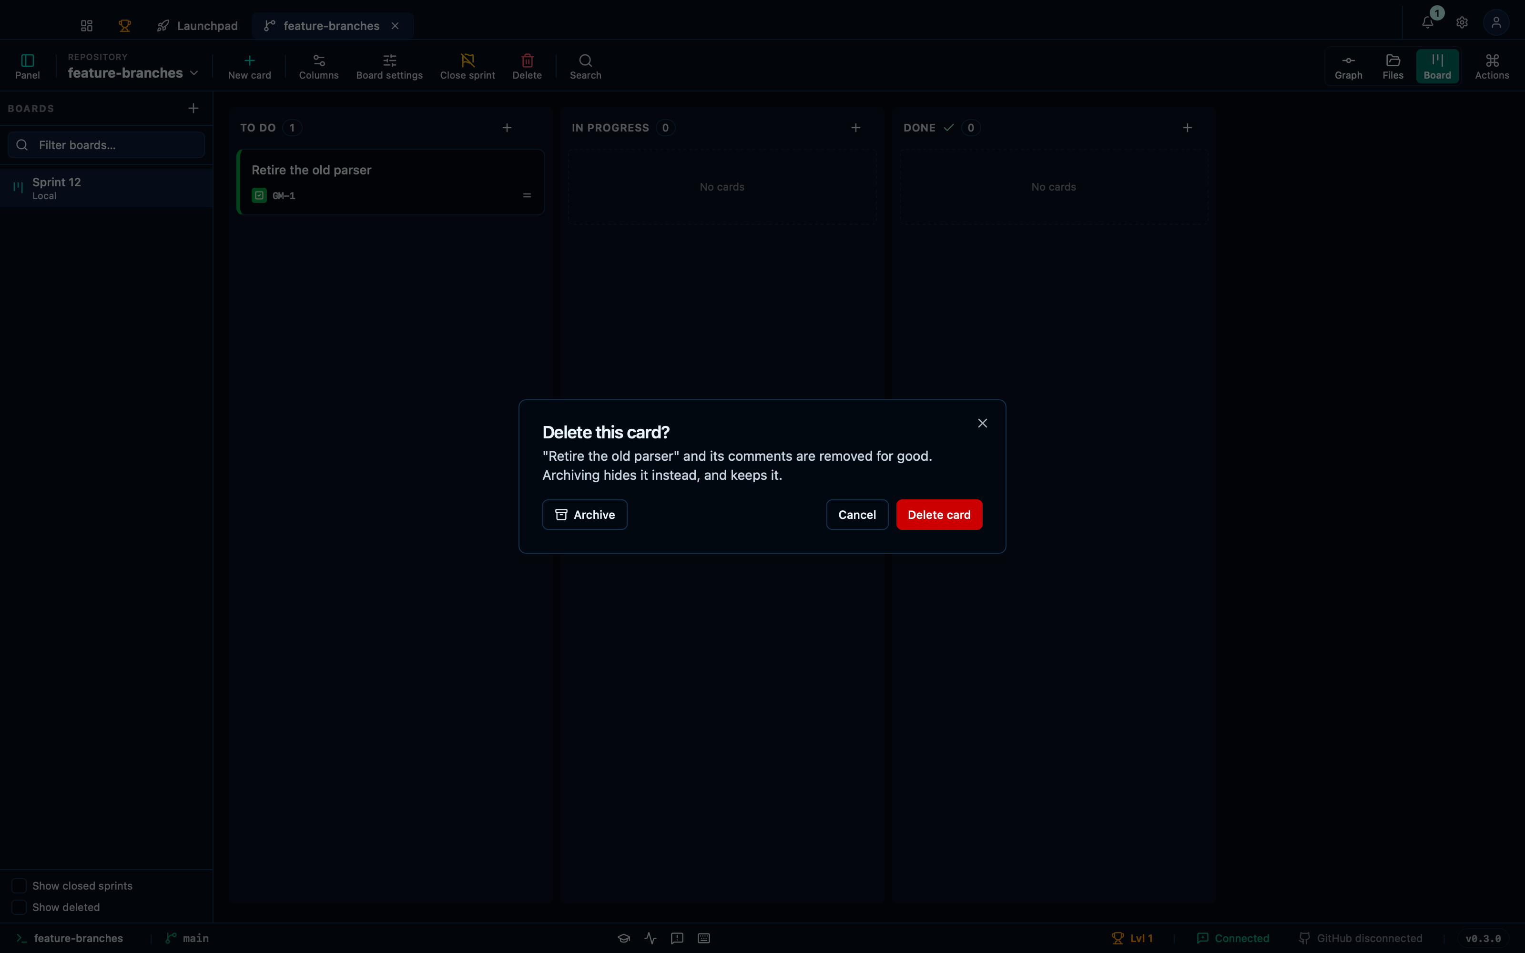The image size is (1525, 953).
Task: Switch to the Launchpad tab
Action: (197, 26)
